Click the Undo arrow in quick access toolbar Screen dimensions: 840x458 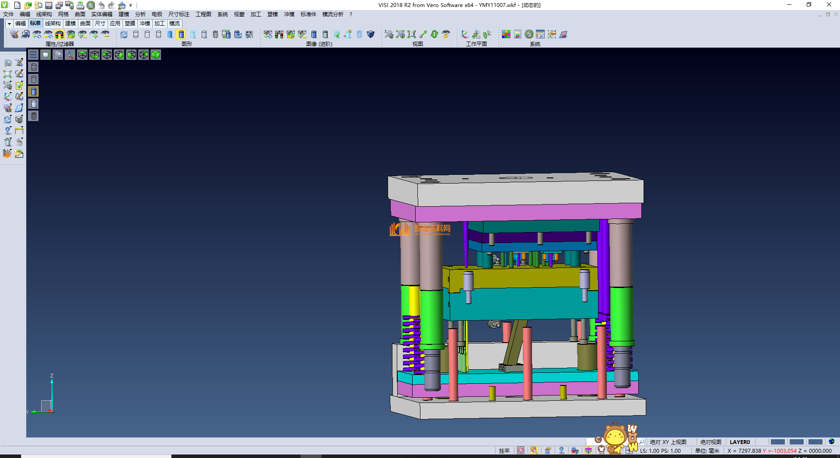[101, 5]
